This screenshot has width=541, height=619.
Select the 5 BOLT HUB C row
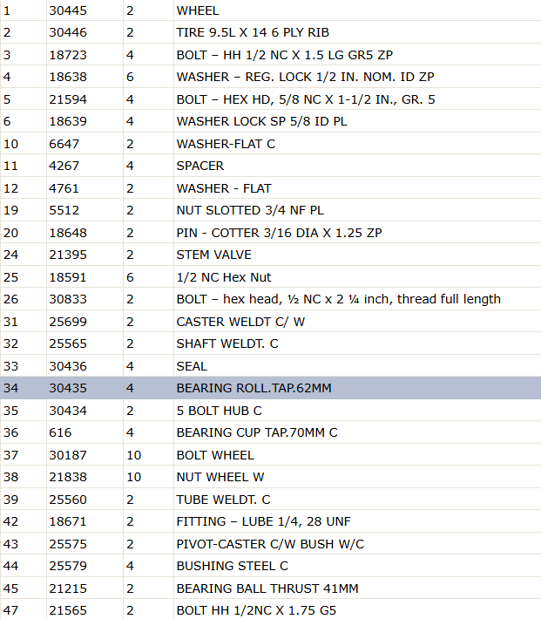[270, 411]
